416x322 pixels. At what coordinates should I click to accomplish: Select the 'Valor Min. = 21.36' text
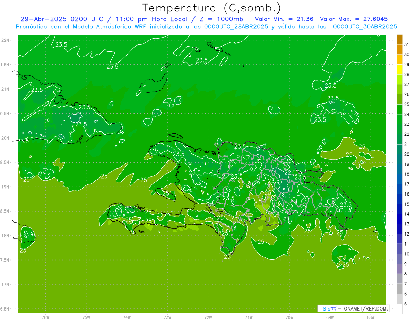284,19
